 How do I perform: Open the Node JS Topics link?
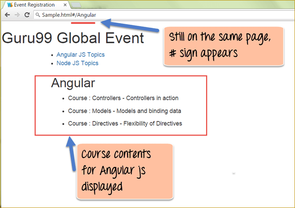tap(77, 63)
